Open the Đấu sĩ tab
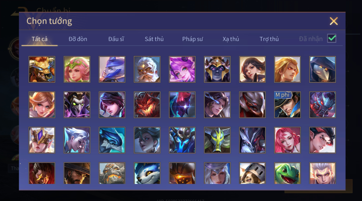 coord(116,39)
